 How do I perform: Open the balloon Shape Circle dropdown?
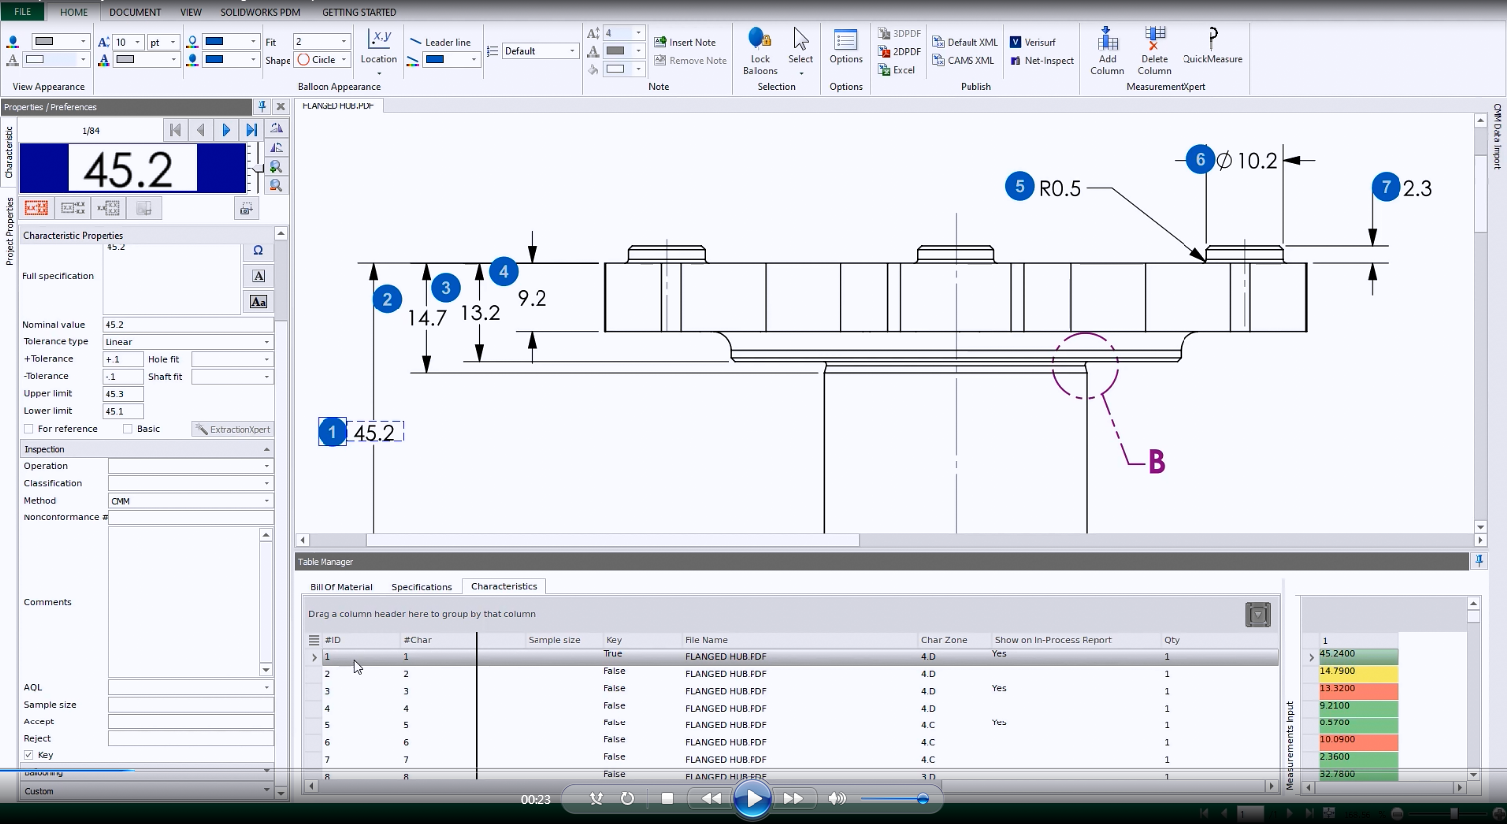pos(323,60)
